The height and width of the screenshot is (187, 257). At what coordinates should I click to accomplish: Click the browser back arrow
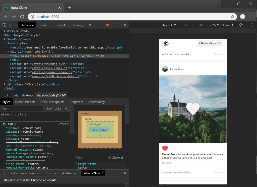click(x=6, y=17)
